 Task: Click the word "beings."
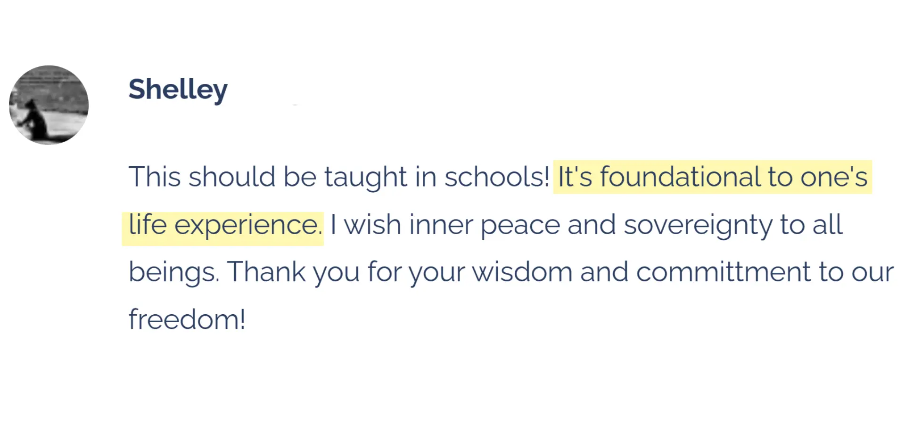coord(174,273)
